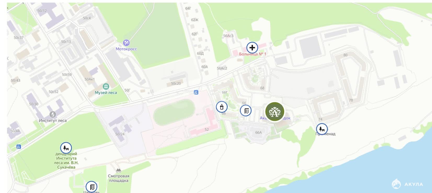Open the Променад park marker
The height and width of the screenshot is (193, 432).
322,129
